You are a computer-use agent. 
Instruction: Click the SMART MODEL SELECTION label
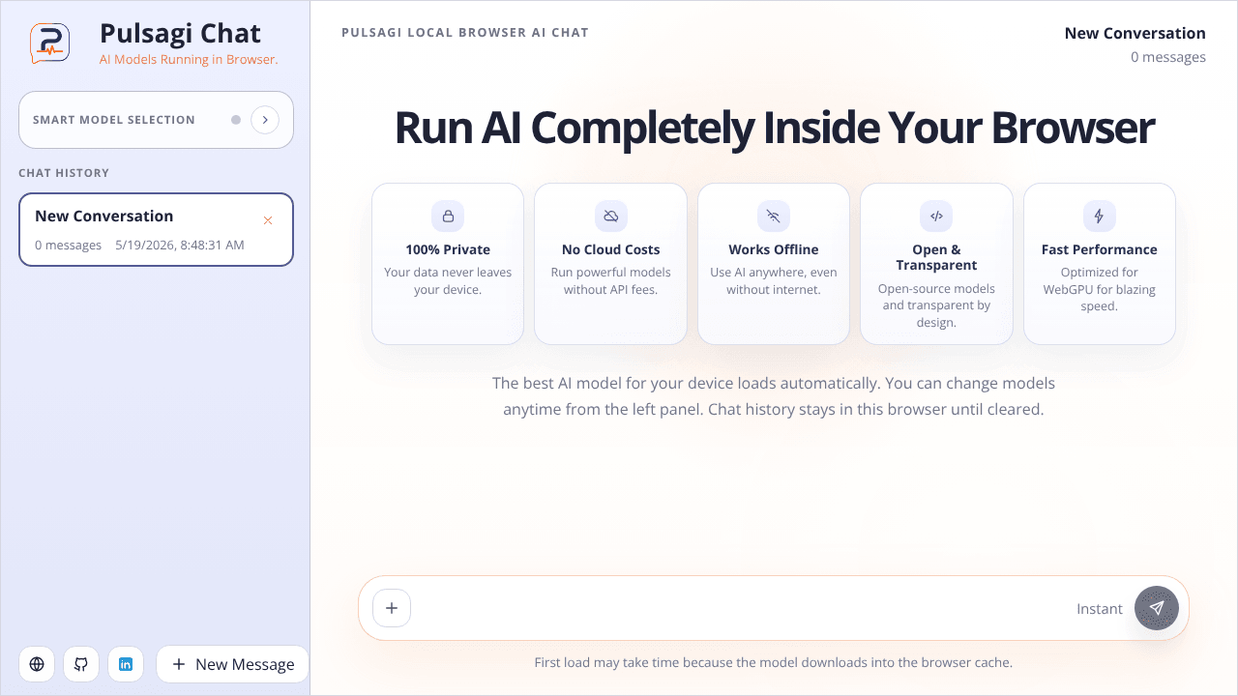click(114, 120)
